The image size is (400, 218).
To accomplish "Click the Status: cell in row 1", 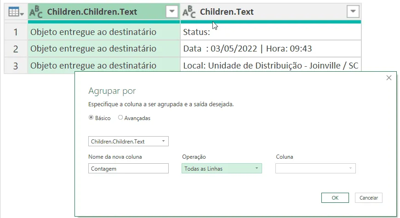I will pyautogui.click(x=271, y=32).
